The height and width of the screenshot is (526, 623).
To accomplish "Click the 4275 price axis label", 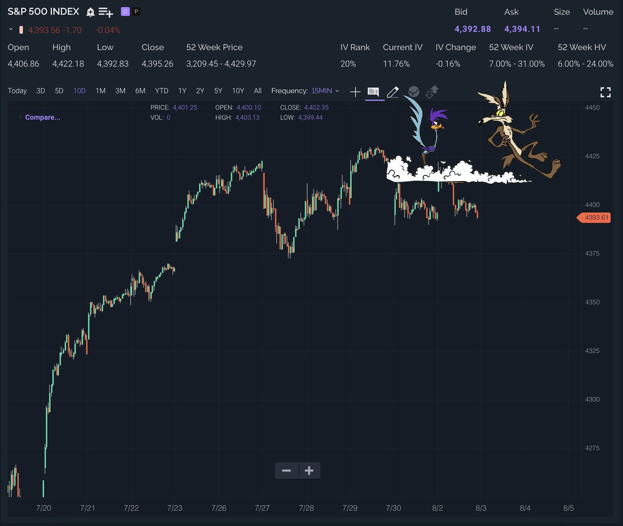I will pyautogui.click(x=592, y=448).
